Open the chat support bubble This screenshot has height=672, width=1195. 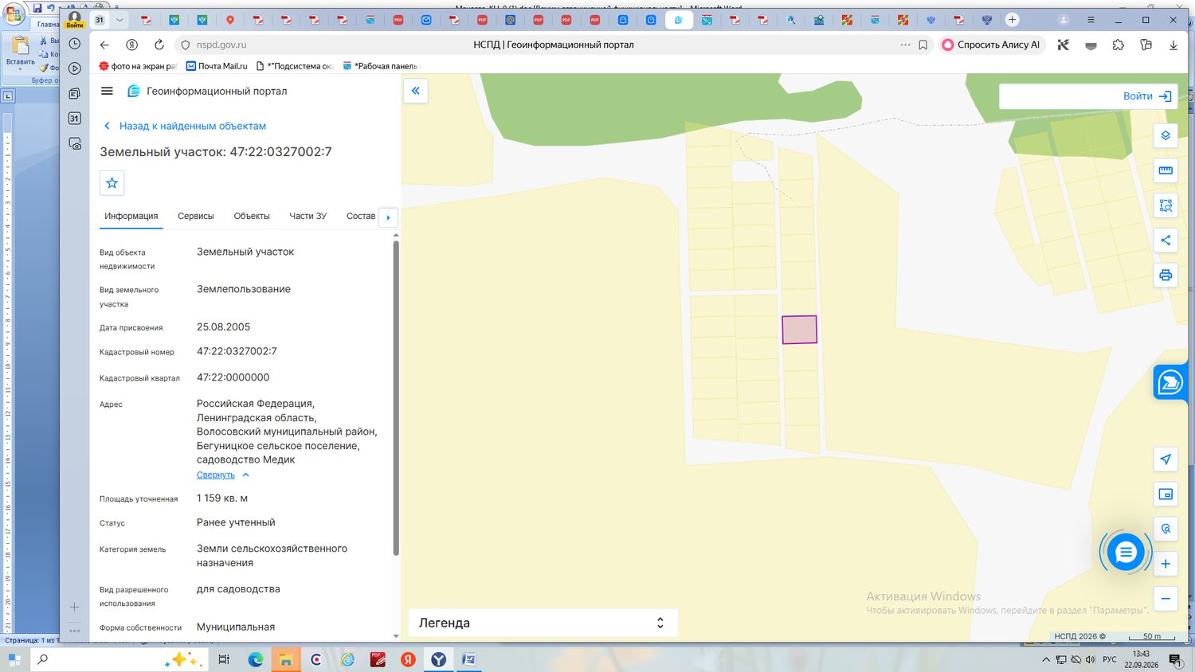tap(1126, 552)
